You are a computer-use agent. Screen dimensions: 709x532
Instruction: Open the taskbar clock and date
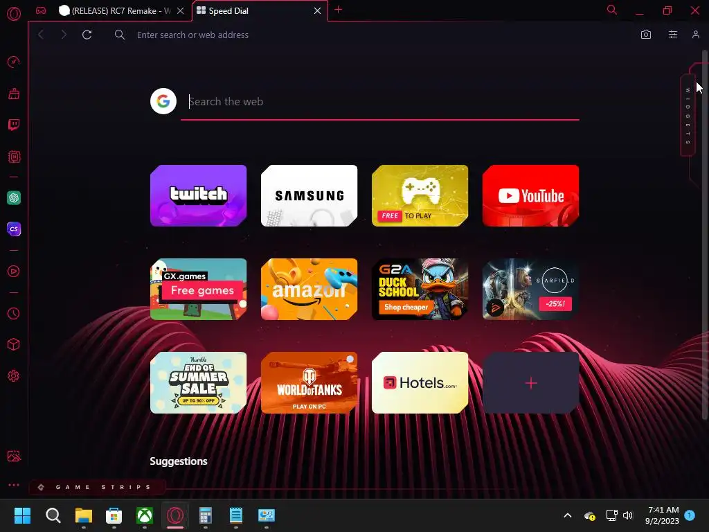click(662, 515)
